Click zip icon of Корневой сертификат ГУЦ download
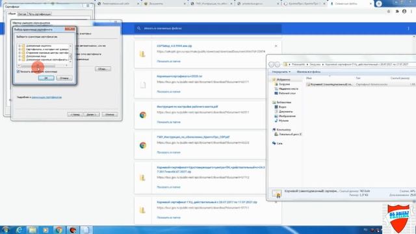Viewport: 416px width, 234px height. 143,211
